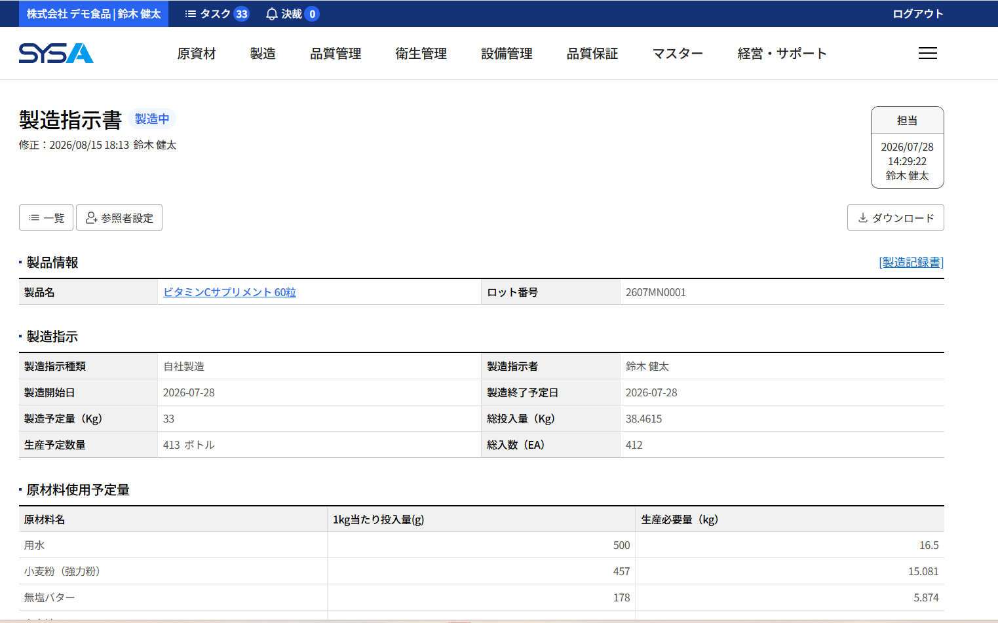998x623 pixels.
Task: Click the 参照者設定 button
Action: click(x=119, y=217)
